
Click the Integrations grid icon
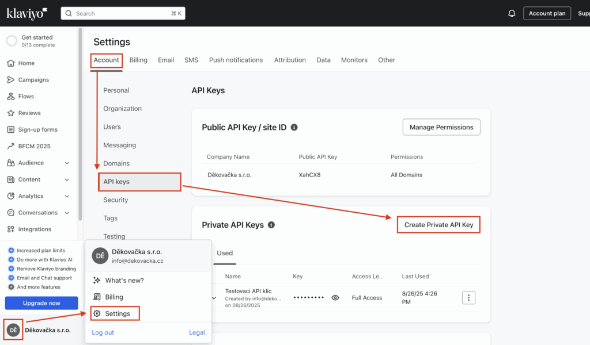[x=10, y=229]
